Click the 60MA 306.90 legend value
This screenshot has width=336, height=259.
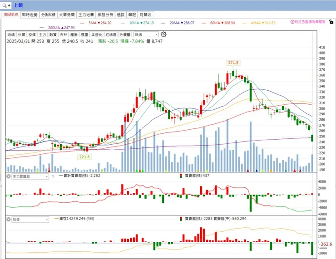tap(222, 23)
